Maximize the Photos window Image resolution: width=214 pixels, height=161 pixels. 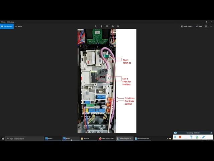[x=206, y=22]
